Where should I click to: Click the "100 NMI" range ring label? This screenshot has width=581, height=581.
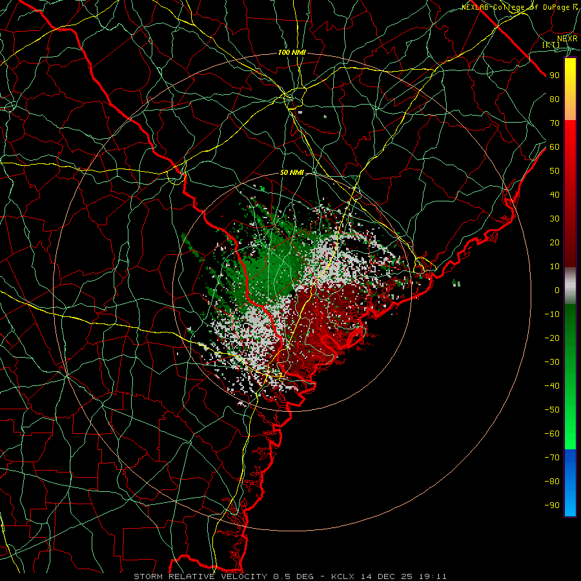[292, 53]
